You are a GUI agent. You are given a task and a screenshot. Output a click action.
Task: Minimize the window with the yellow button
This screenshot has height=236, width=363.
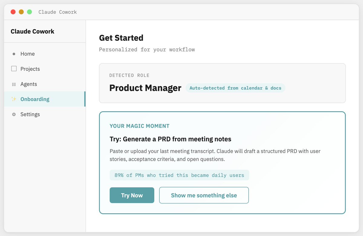tap(21, 12)
